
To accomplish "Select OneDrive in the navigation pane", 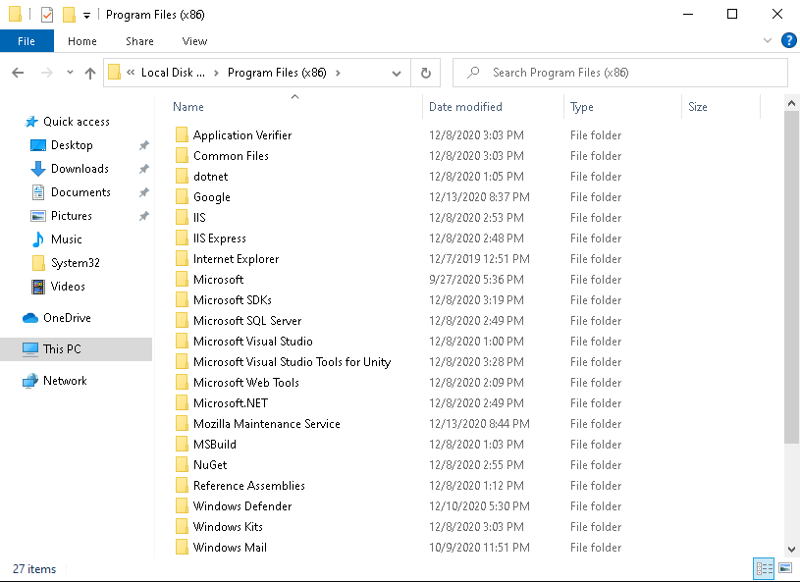I will (x=67, y=318).
